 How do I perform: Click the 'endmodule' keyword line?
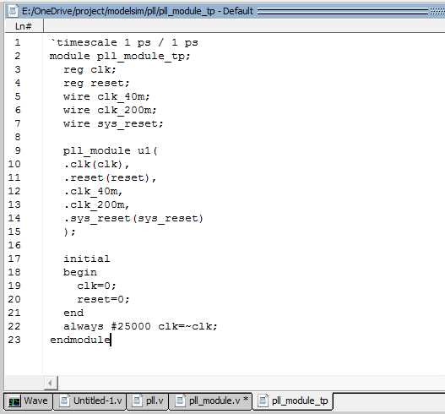coord(80,340)
